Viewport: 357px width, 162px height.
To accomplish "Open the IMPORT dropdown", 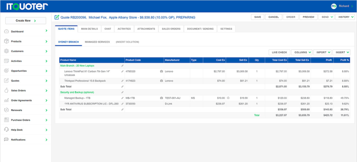I will click(322, 52).
